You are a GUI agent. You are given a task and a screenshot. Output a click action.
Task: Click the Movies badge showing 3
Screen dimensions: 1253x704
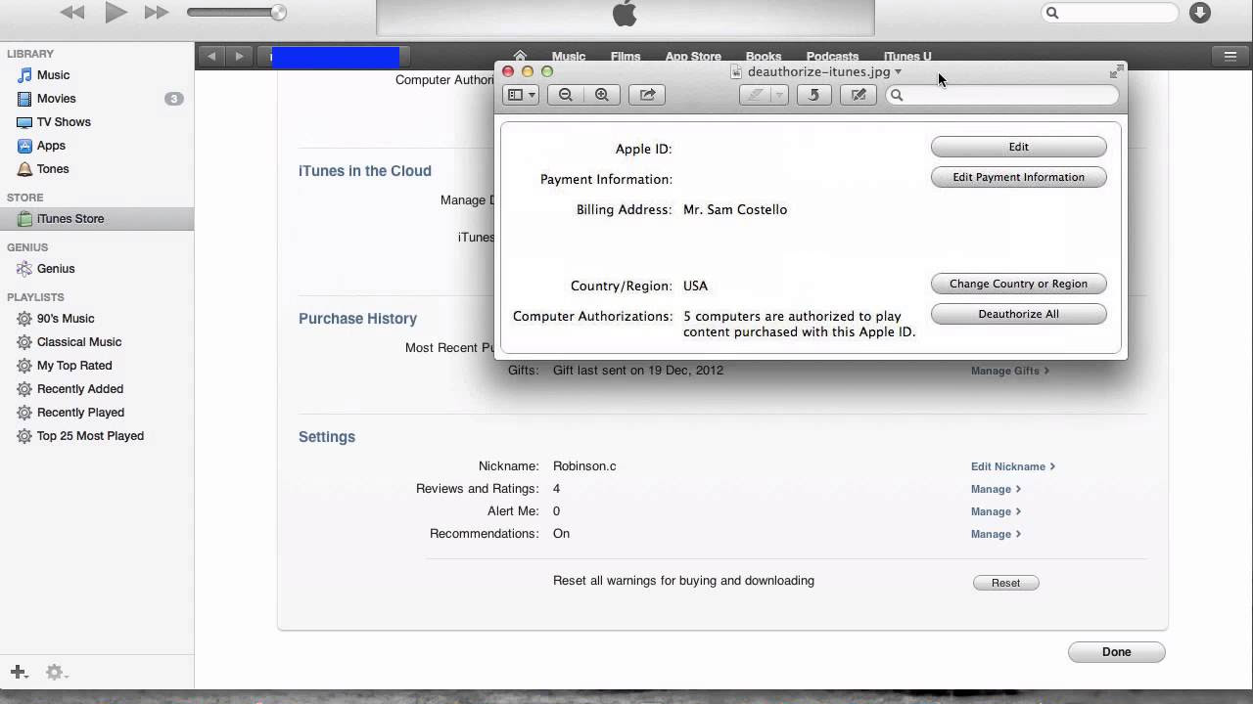(173, 99)
